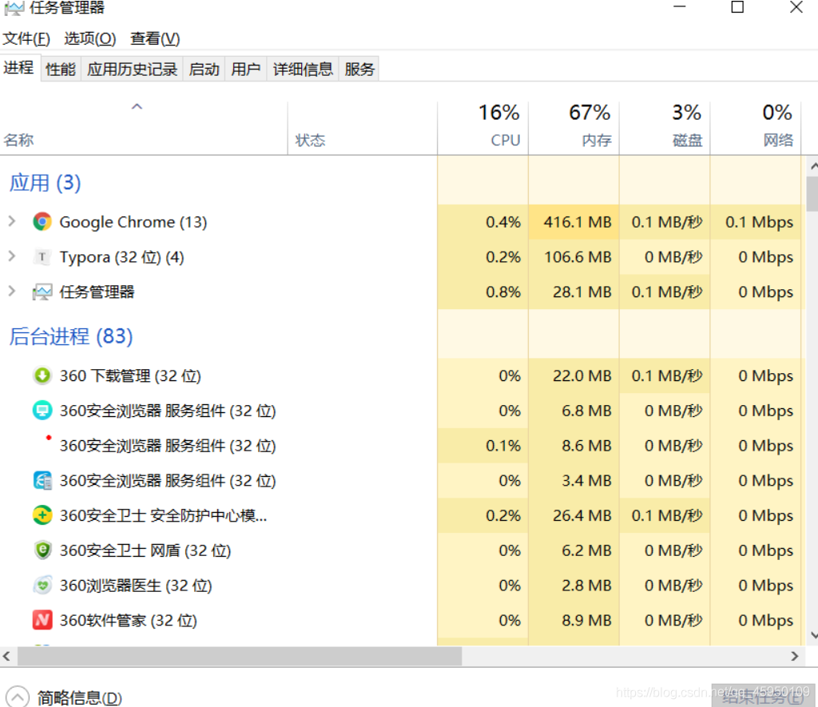Click the 简略信息(D) link
The image size is (818, 707).
(x=79, y=698)
